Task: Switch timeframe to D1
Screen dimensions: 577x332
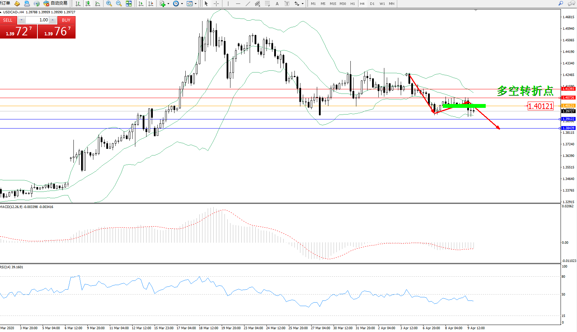Action: (372, 4)
